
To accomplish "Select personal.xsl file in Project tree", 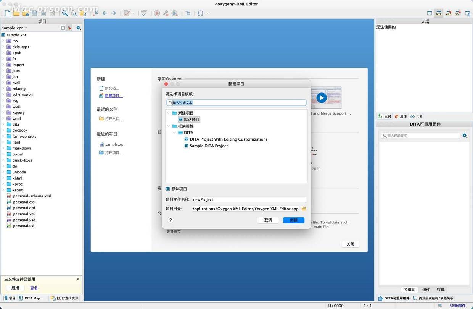I will point(23,226).
